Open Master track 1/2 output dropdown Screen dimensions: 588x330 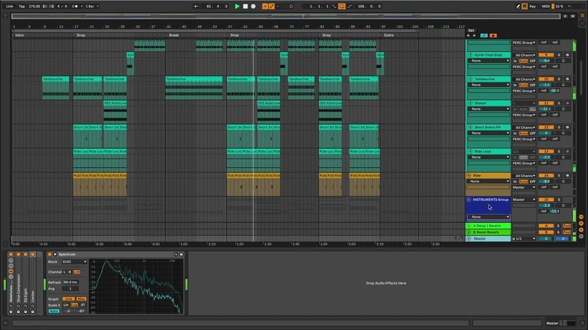click(x=524, y=239)
